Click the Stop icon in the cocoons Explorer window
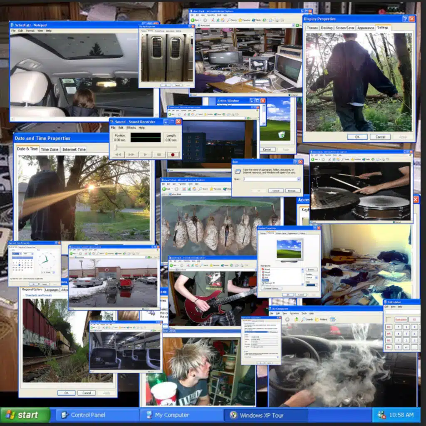The width and height of the screenshot is (426, 426). (x=184, y=189)
